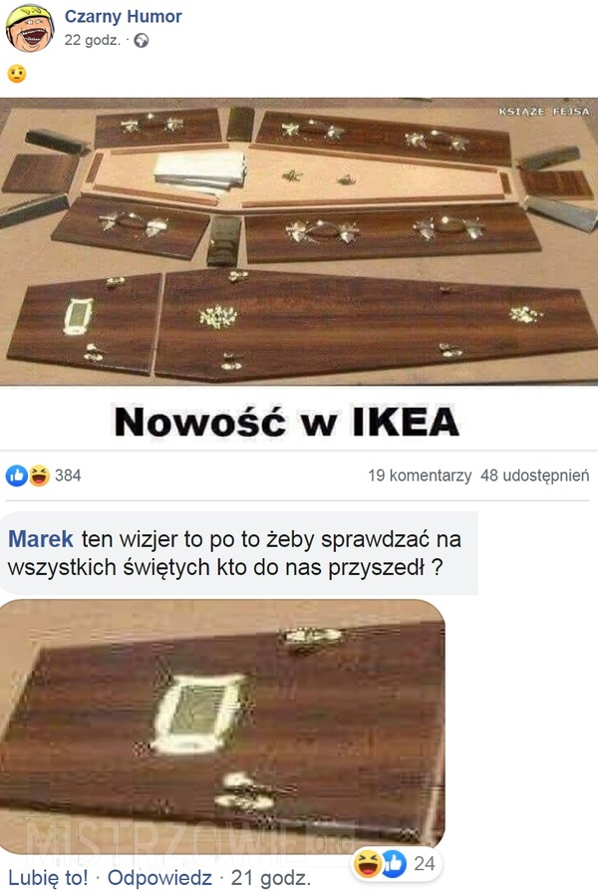This screenshot has width=598, height=892.
Task: Click the Nowość w IKEA caption
Action: [x=286, y=423]
